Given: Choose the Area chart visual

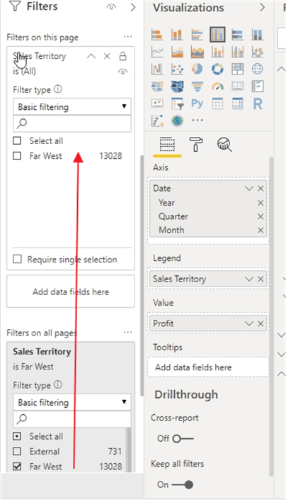Looking at the screenshot, I should coord(177,52).
